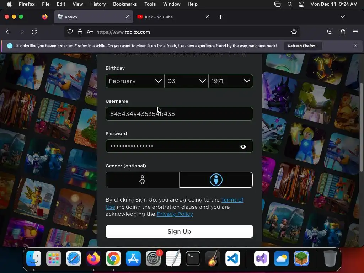Open the View menu
This screenshot has height=273, width=364.
[x=78, y=4]
